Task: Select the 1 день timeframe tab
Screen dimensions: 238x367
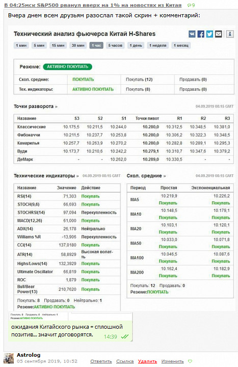Action: [x=136, y=45]
